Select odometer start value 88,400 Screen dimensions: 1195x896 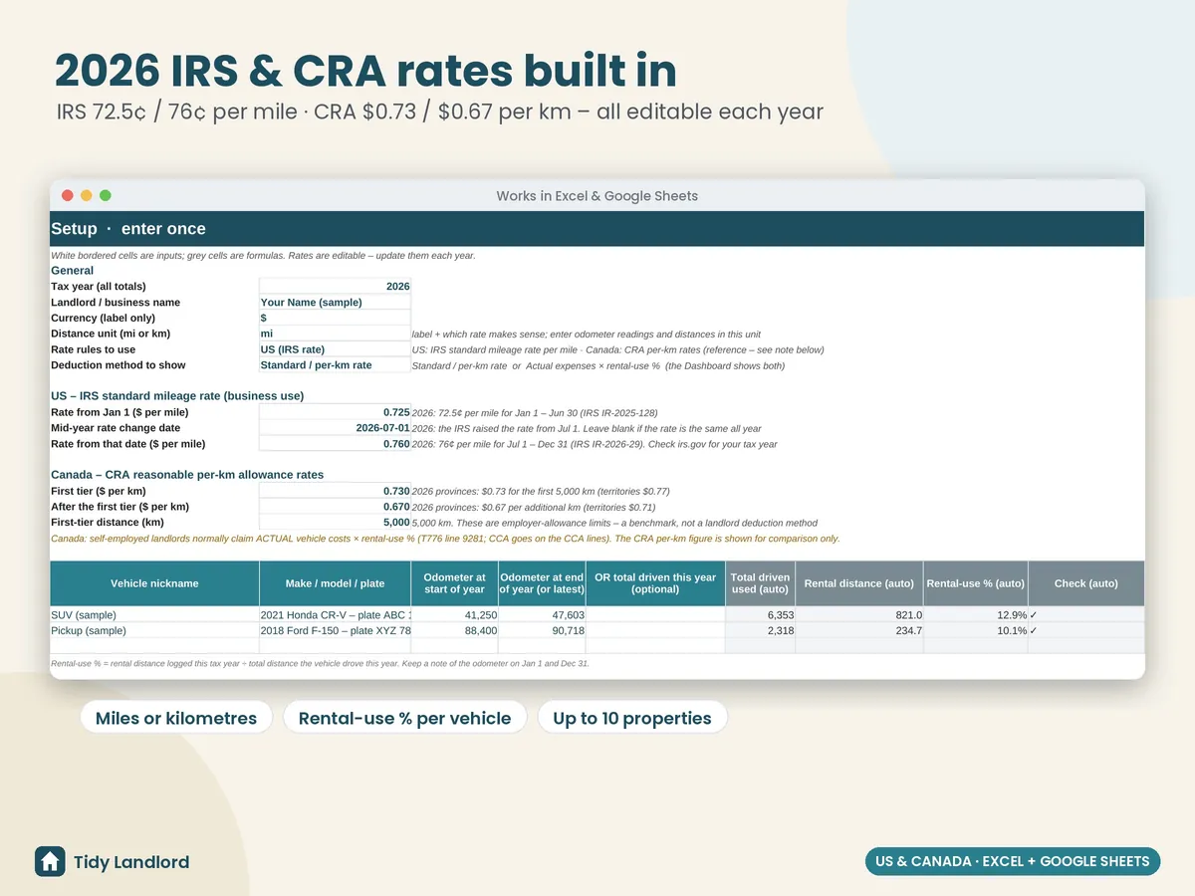454,631
